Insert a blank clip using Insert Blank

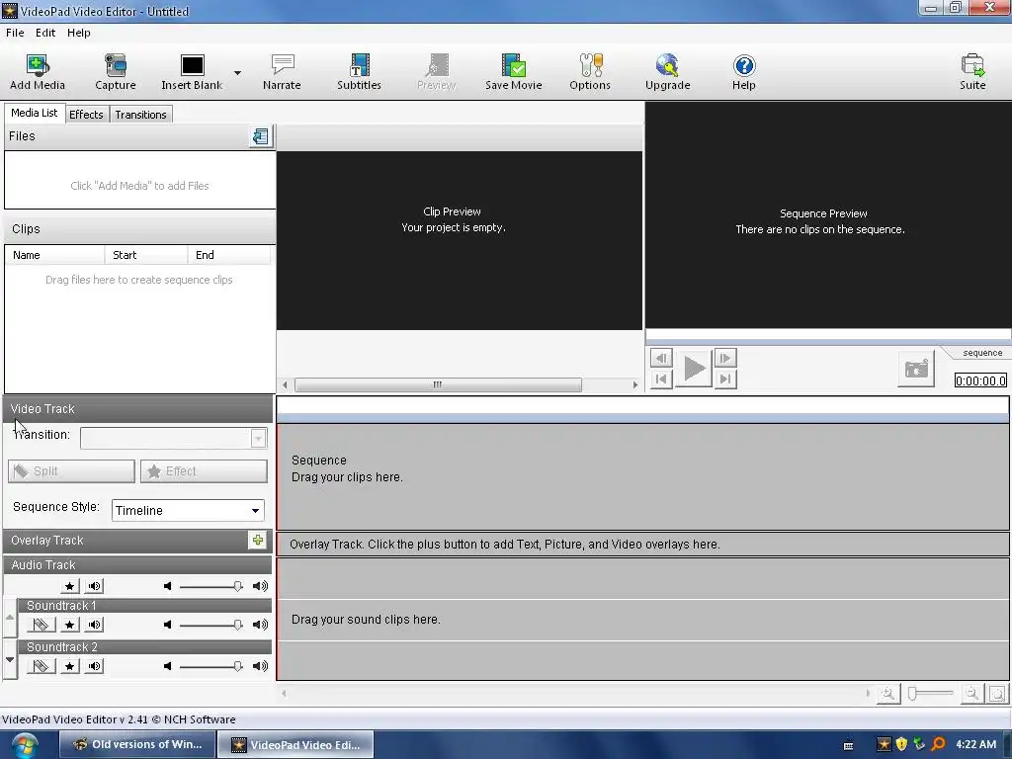coord(192,71)
